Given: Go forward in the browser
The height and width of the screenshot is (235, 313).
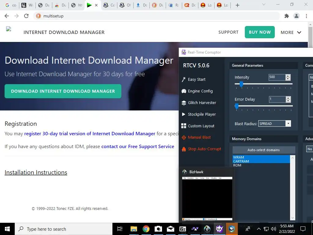Looking at the screenshot, I should click(x=17, y=16).
